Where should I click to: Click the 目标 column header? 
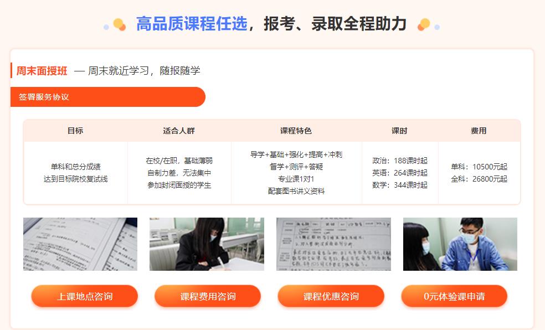click(75, 131)
